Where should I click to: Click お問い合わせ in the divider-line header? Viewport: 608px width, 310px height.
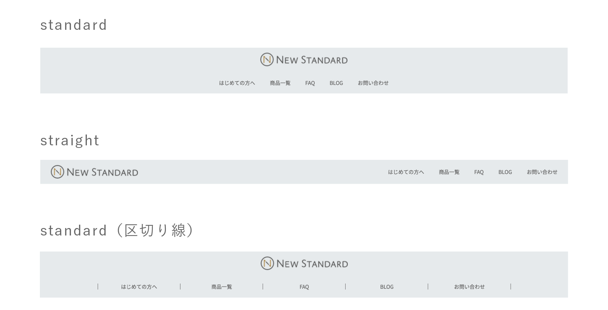[469, 287]
